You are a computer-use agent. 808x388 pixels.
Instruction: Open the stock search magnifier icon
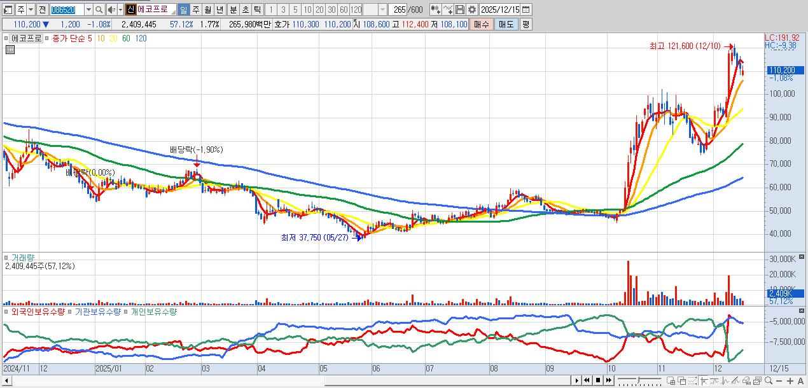tap(99, 10)
